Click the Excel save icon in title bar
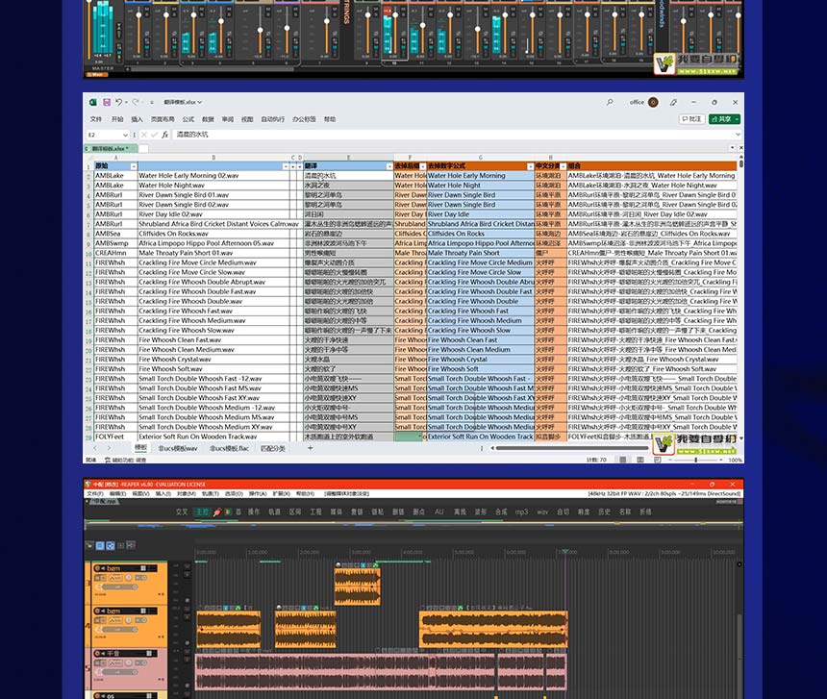 click(105, 102)
